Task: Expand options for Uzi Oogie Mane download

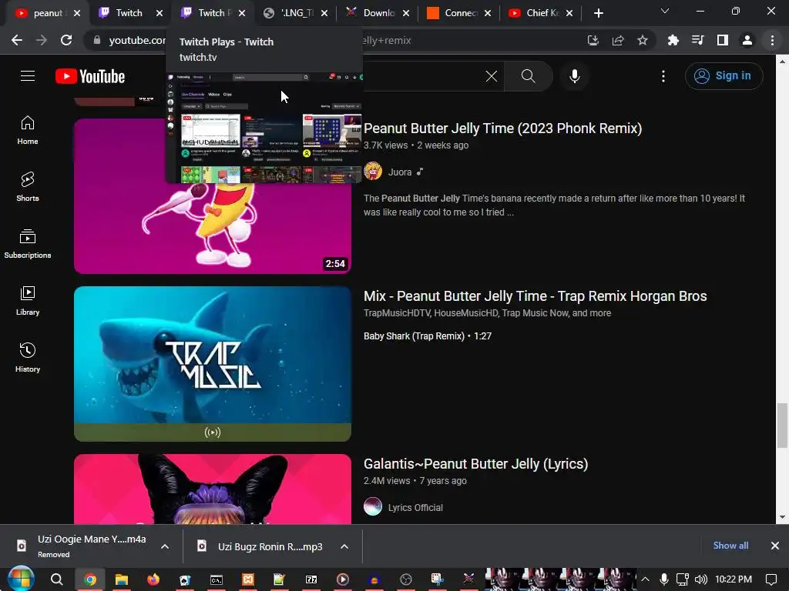Action: click(x=165, y=546)
